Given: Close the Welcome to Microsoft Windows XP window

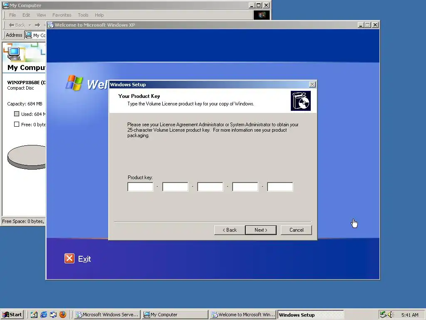Looking at the screenshot, I should [x=375, y=25].
